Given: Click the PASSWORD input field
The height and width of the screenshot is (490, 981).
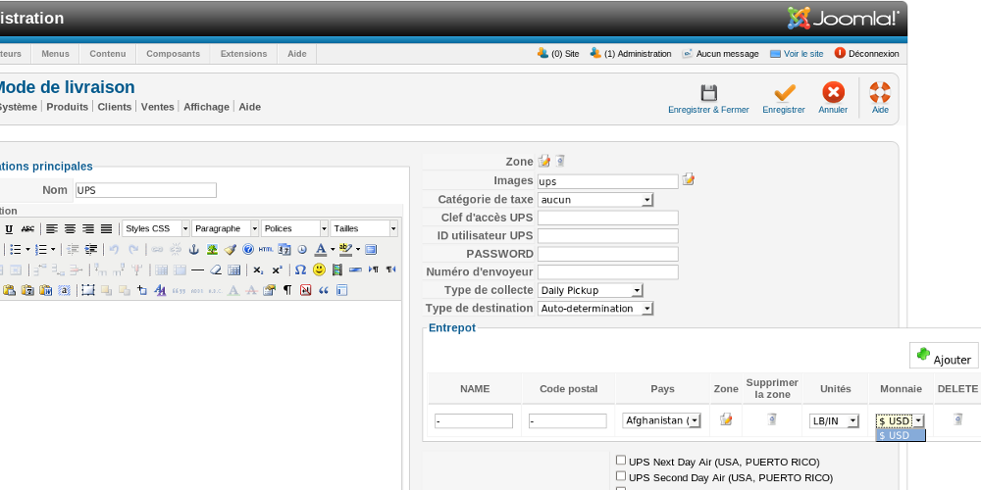Looking at the screenshot, I should click(608, 255).
